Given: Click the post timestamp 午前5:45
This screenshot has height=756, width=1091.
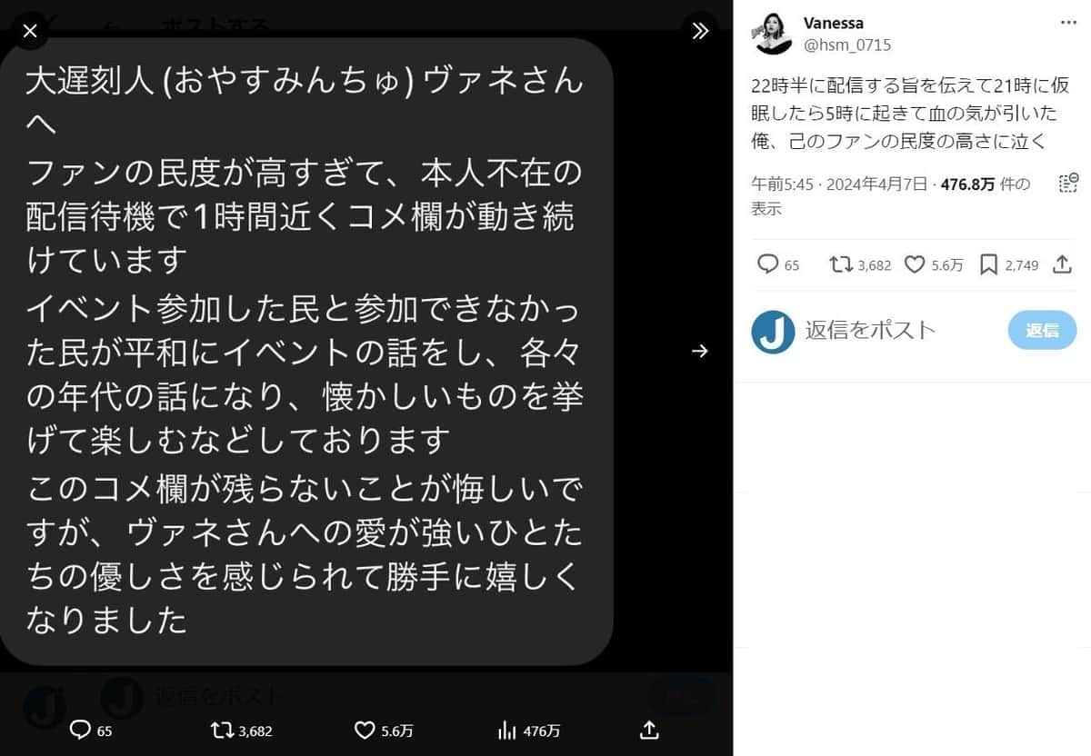Looking at the screenshot, I should click(x=783, y=184).
